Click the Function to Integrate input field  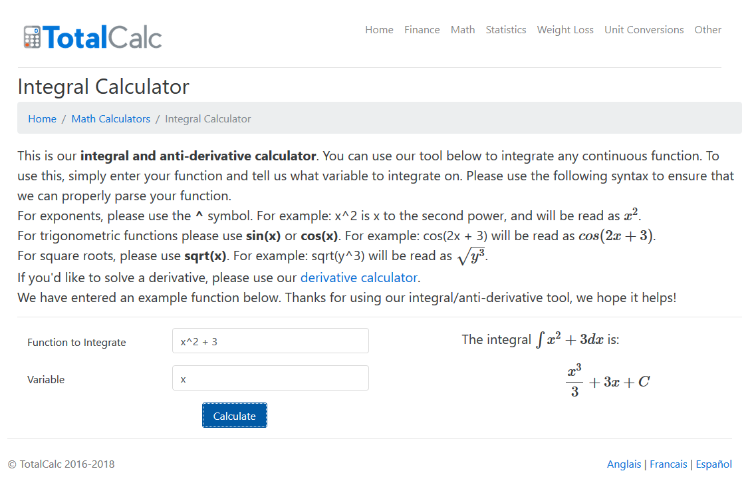click(270, 341)
